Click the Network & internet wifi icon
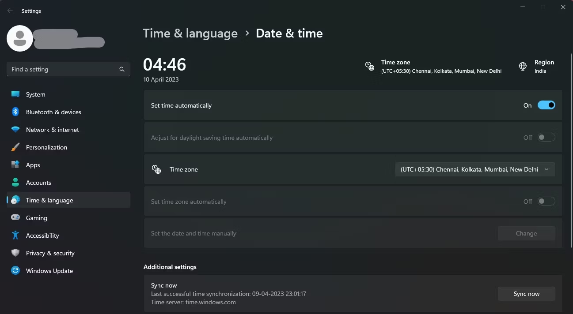573x314 pixels. tap(15, 130)
